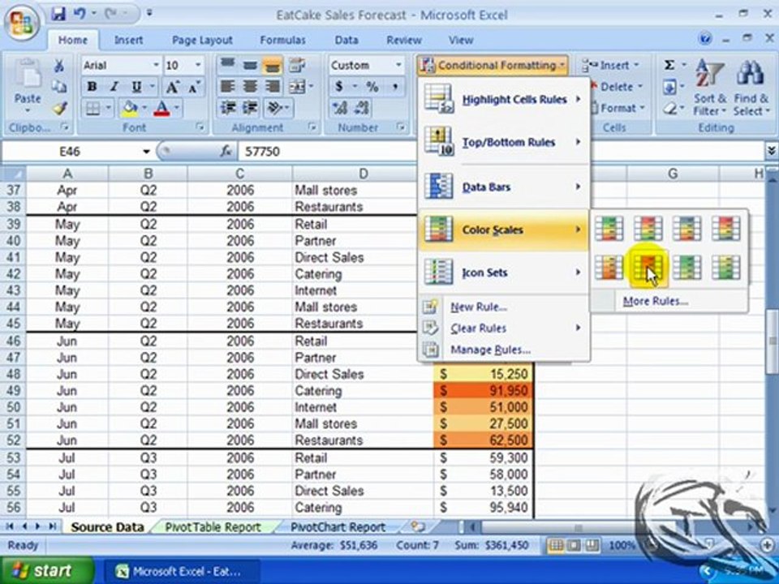Click Microsoft Excel taskbar button
779x584 pixels.
(181, 572)
